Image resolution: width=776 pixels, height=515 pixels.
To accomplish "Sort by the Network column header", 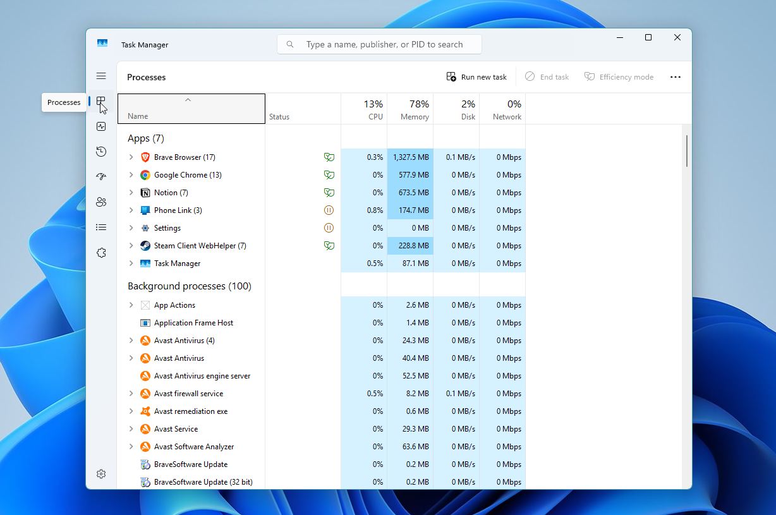I will pos(502,109).
